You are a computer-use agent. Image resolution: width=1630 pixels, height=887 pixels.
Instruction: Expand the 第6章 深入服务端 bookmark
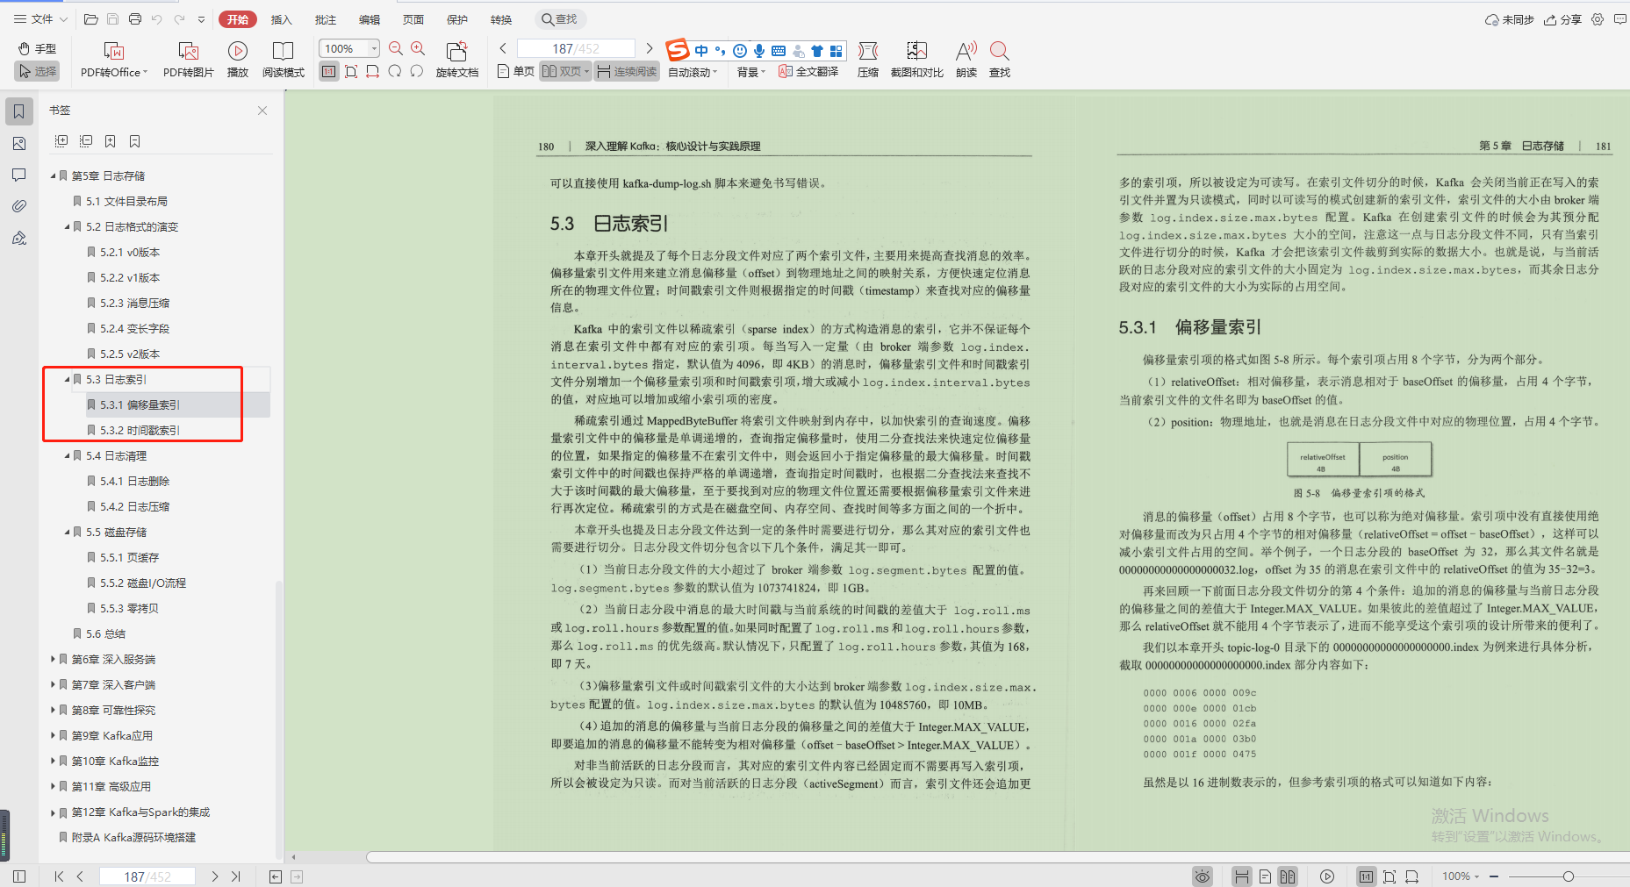click(53, 660)
